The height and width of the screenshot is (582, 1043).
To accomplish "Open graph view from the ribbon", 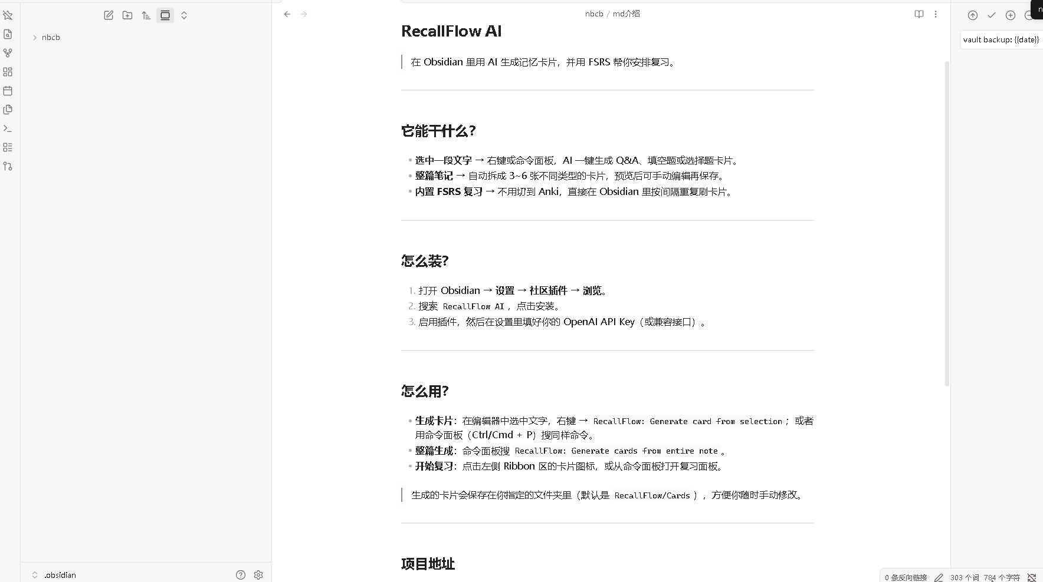I will [x=8, y=53].
